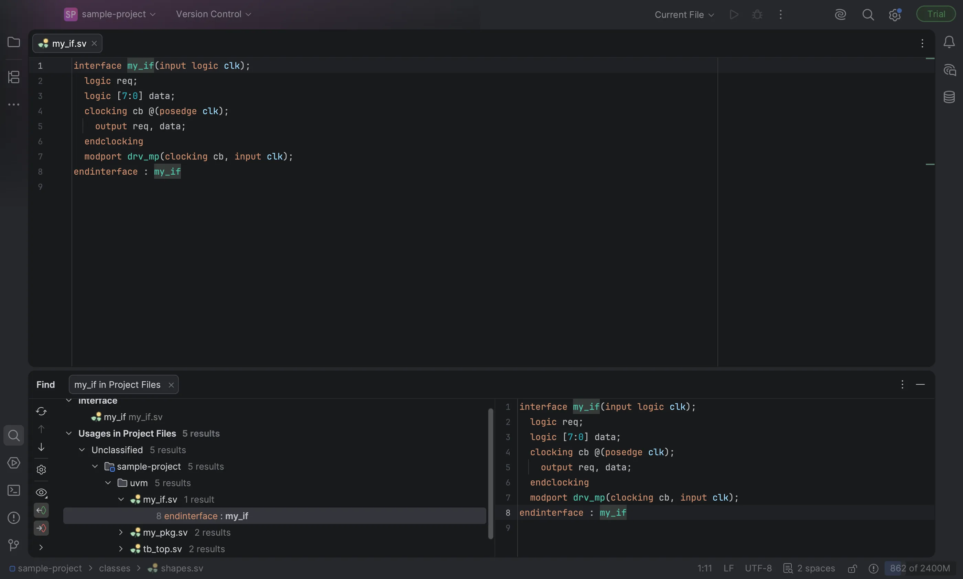Open the Terminal tool window
The image size is (963, 579).
14,490
